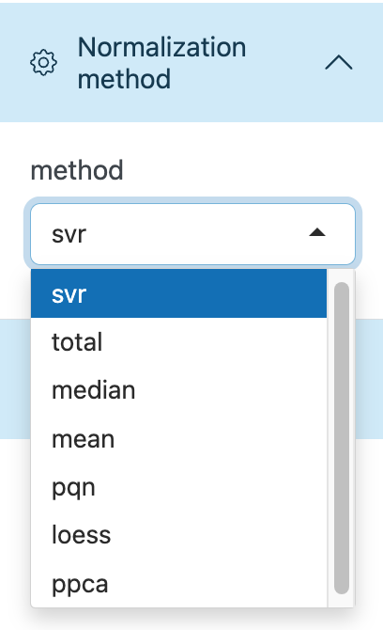
Task: Choose total from the method options
Action: point(179,342)
